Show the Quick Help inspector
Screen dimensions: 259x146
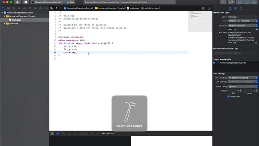tap(241, 8)
